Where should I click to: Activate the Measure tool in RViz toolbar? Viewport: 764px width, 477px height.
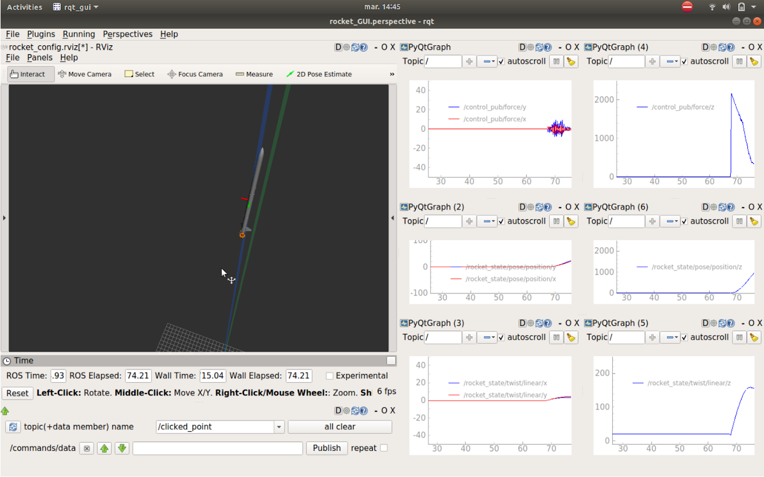coord(254,74)
